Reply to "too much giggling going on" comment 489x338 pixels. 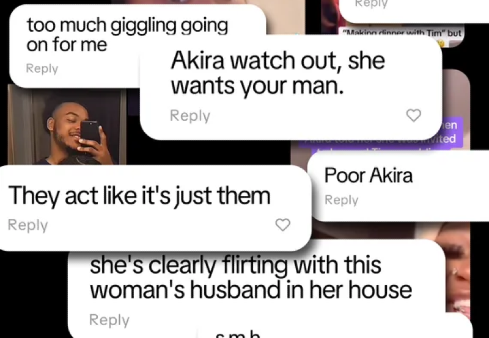pos(42,68)
